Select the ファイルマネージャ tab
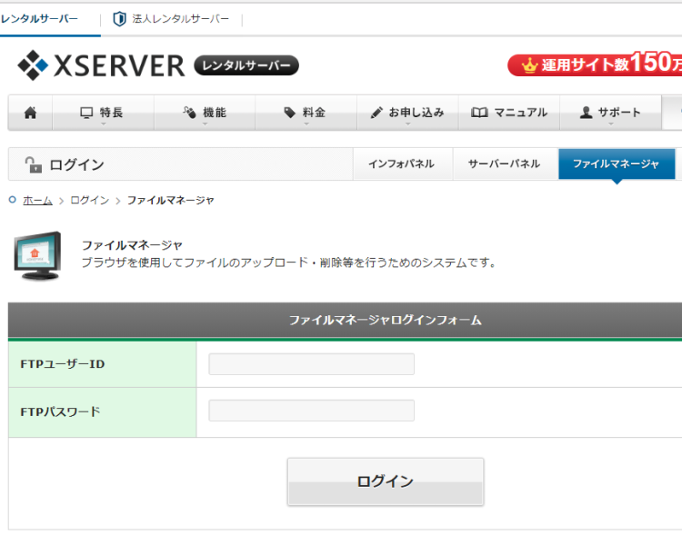 coord(616,164)
